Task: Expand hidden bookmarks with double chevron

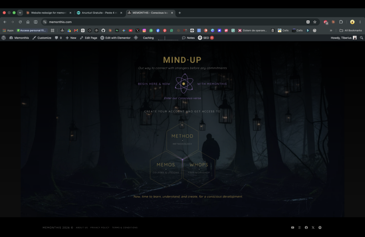Action: pos(331,31)
